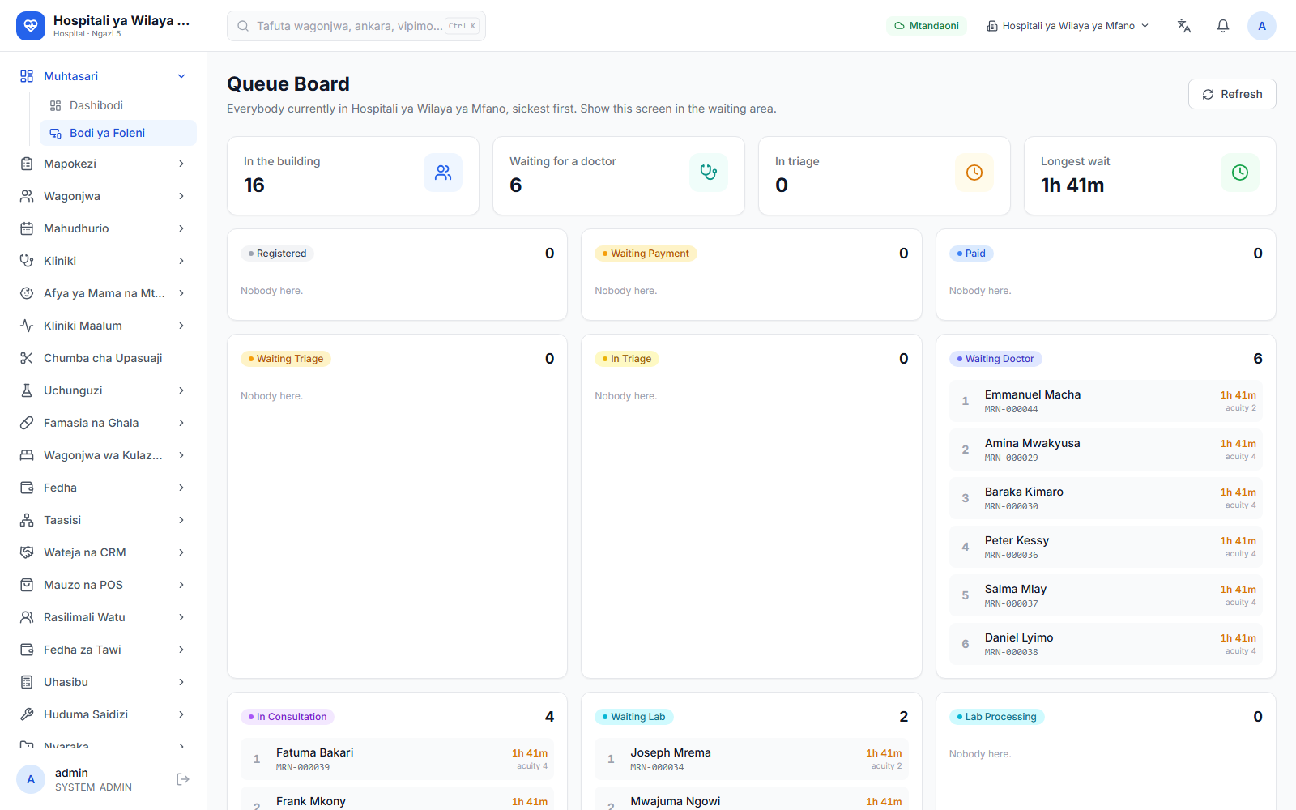This screenshot has height=810, width=1296.
Task: Click the Famasia na Ghala pill icon
Action: click(x=27, y=423)
